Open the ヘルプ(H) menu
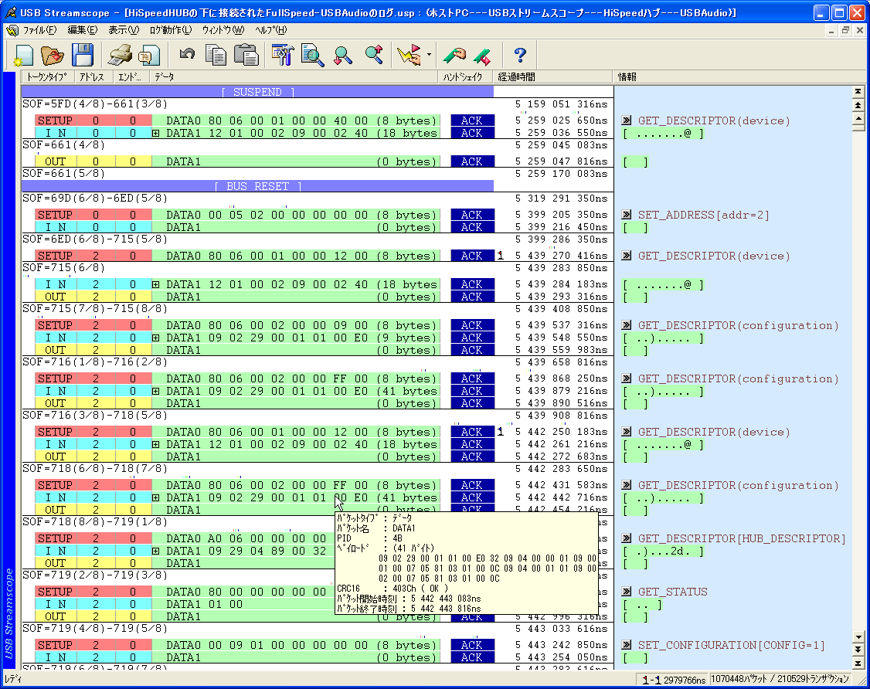 click(271, 30)
